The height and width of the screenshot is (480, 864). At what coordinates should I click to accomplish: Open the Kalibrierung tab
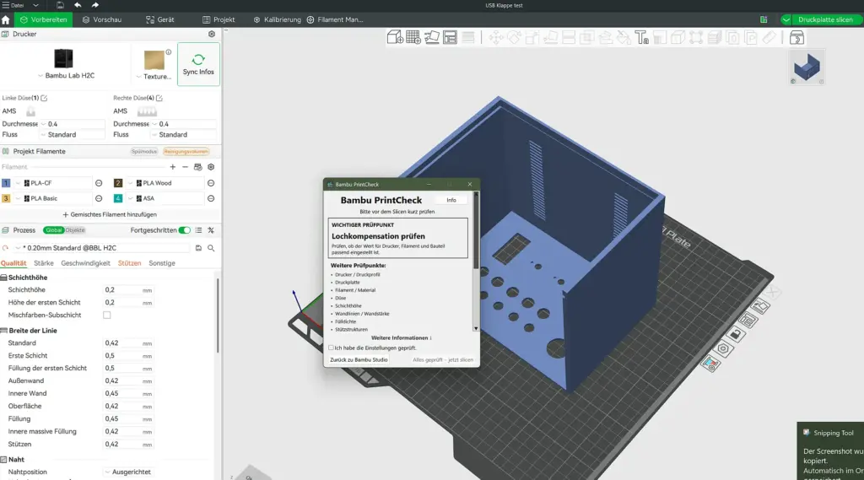click(277, 20)
